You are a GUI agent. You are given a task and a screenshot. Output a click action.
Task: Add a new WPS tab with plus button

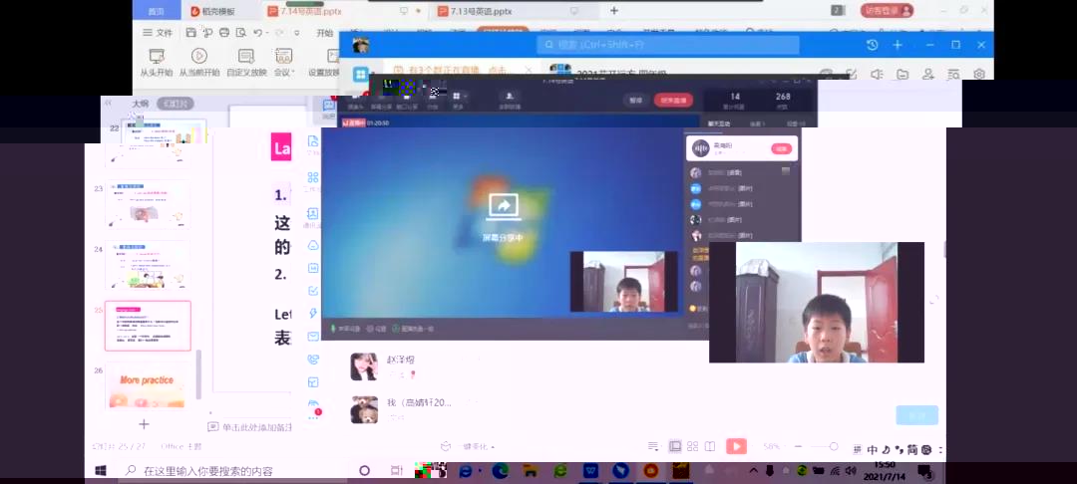click(614, 10)
